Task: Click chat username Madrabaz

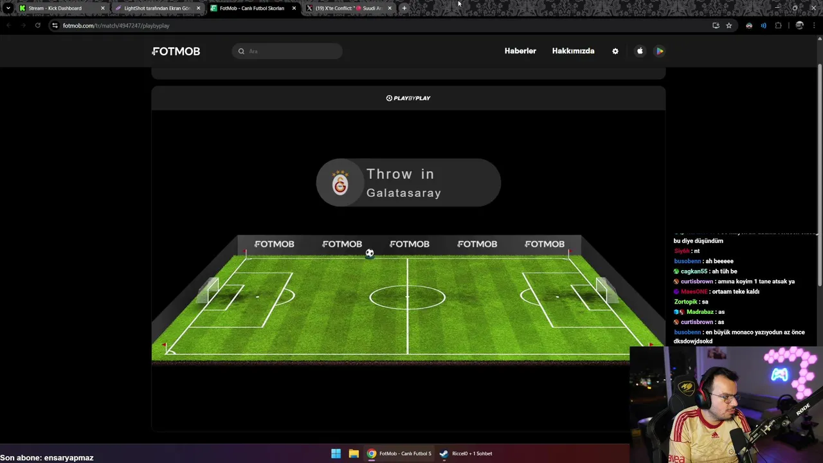Action: click(700, 312)
